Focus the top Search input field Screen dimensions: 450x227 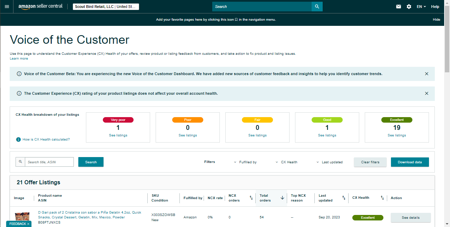pos(262,7)
